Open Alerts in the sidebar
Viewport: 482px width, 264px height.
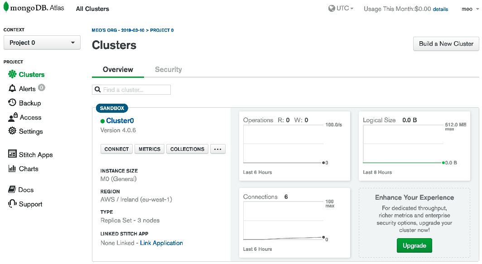pos(27,88)
